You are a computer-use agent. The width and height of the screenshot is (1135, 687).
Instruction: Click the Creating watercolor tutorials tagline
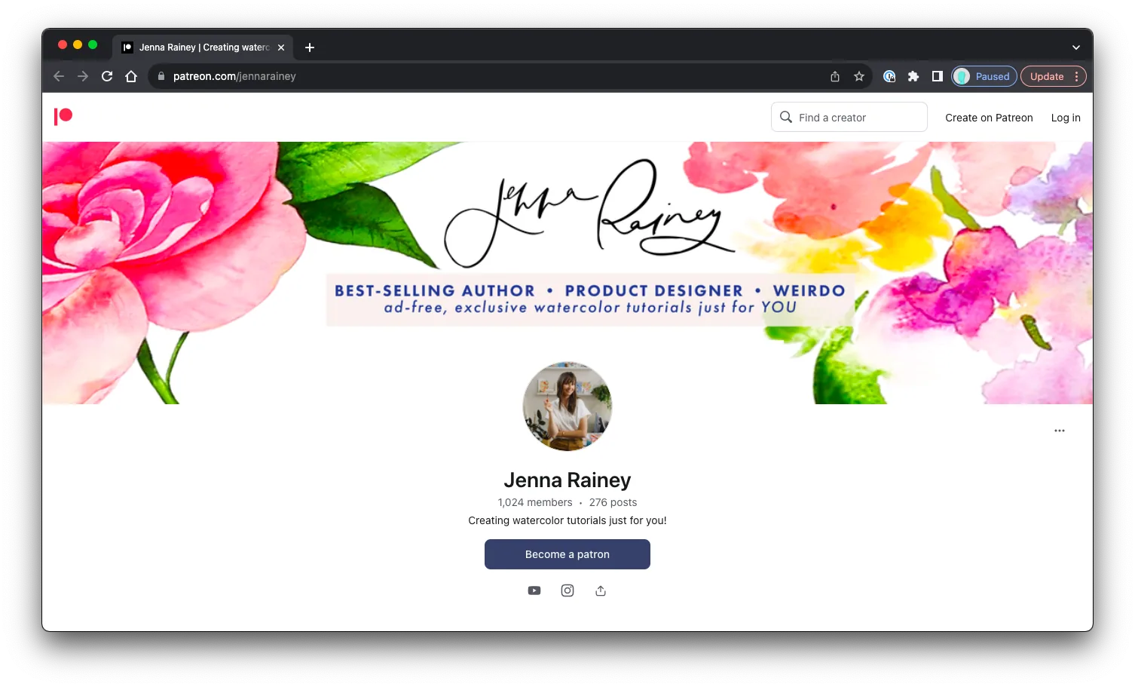point(567,520)
